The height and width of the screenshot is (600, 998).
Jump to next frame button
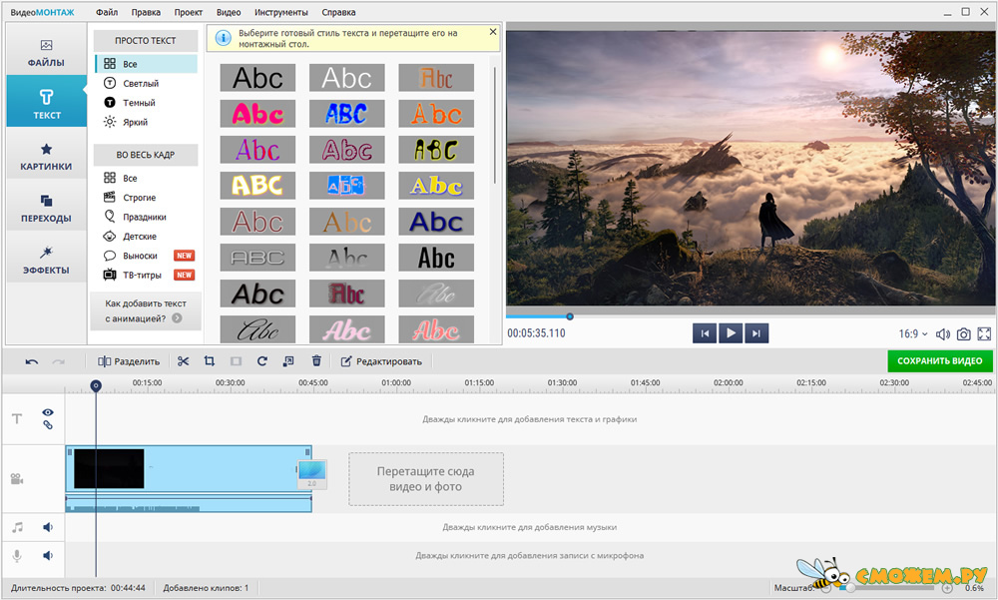coord(756,333)
